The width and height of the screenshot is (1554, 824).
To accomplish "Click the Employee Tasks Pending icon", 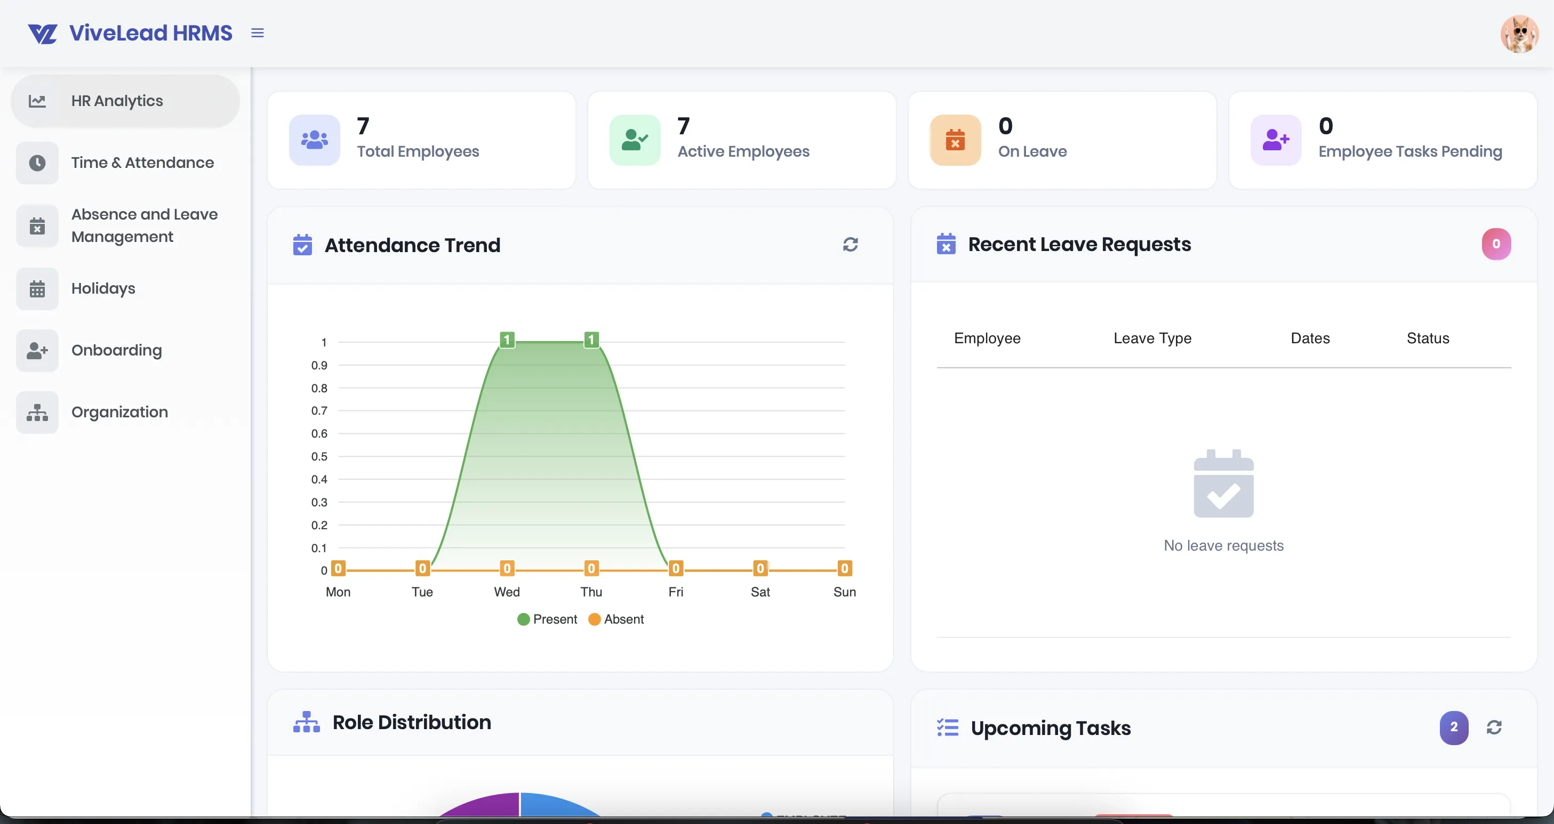I will 1275,140.
